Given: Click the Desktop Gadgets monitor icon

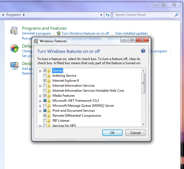Looking at the screenshot, I should (14, 66).
